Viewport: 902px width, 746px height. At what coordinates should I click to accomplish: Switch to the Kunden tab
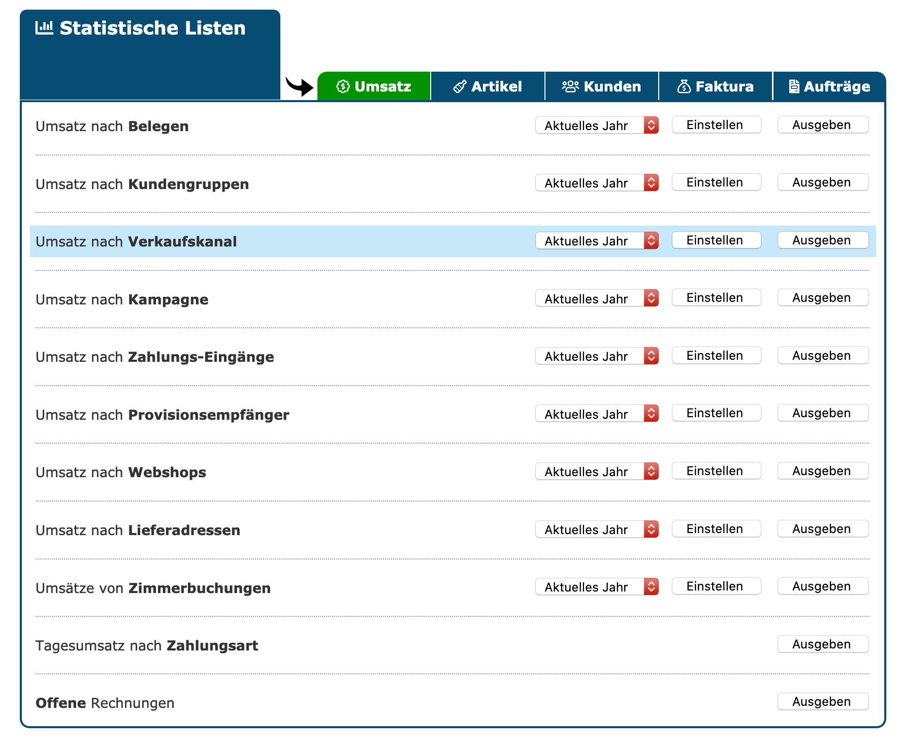click(601, 86)
